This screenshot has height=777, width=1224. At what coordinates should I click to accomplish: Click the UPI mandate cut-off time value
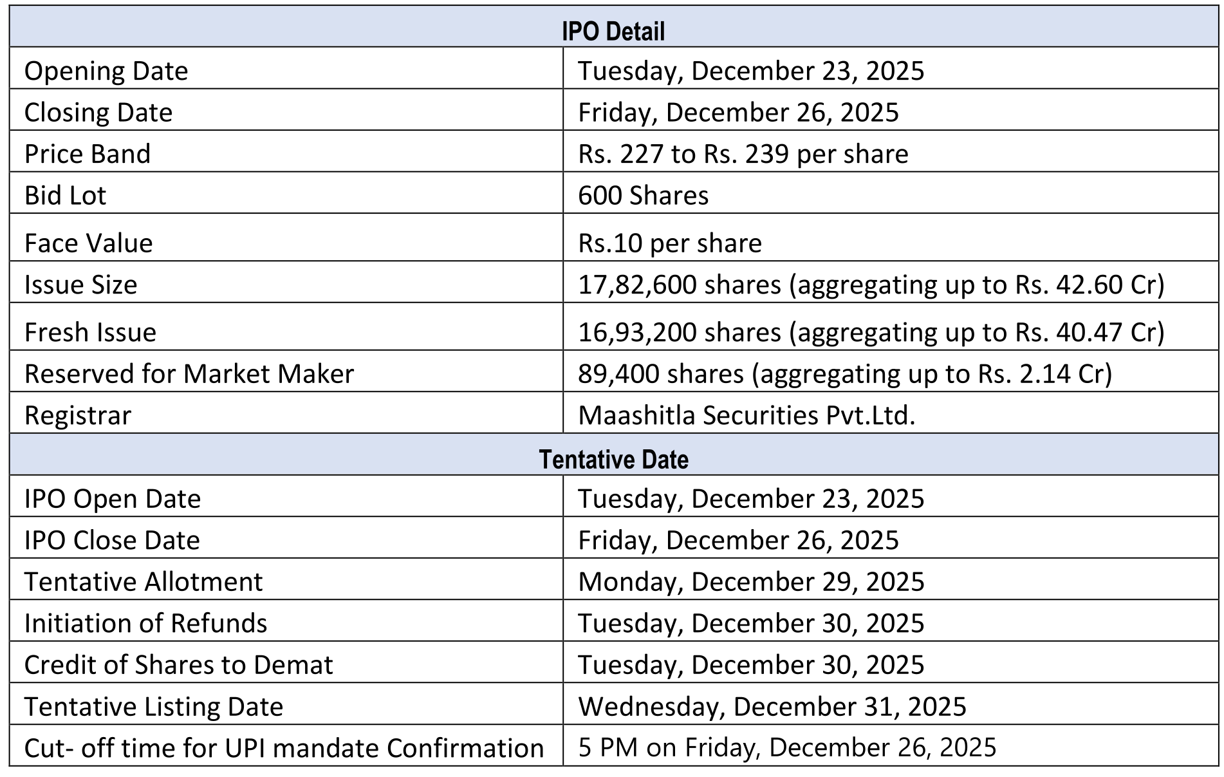pos(786,747)
